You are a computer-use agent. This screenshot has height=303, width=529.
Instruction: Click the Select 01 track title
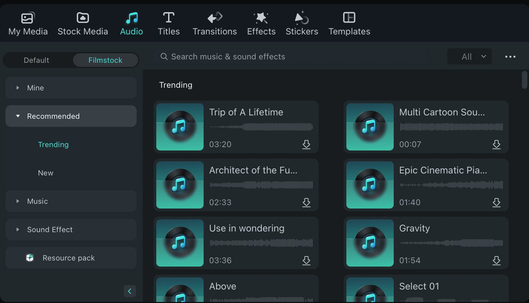[419, 286]
